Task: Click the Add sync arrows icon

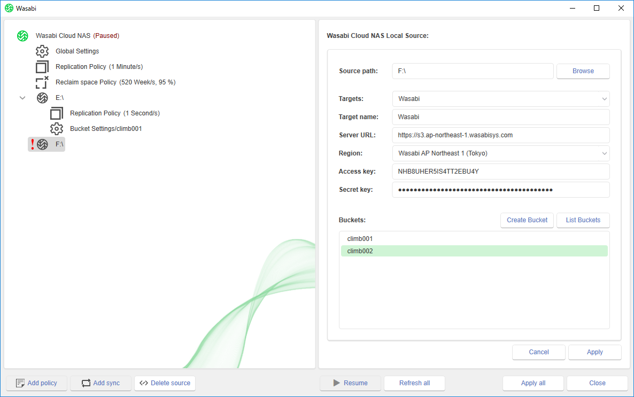Action: (x=86, y=383)
